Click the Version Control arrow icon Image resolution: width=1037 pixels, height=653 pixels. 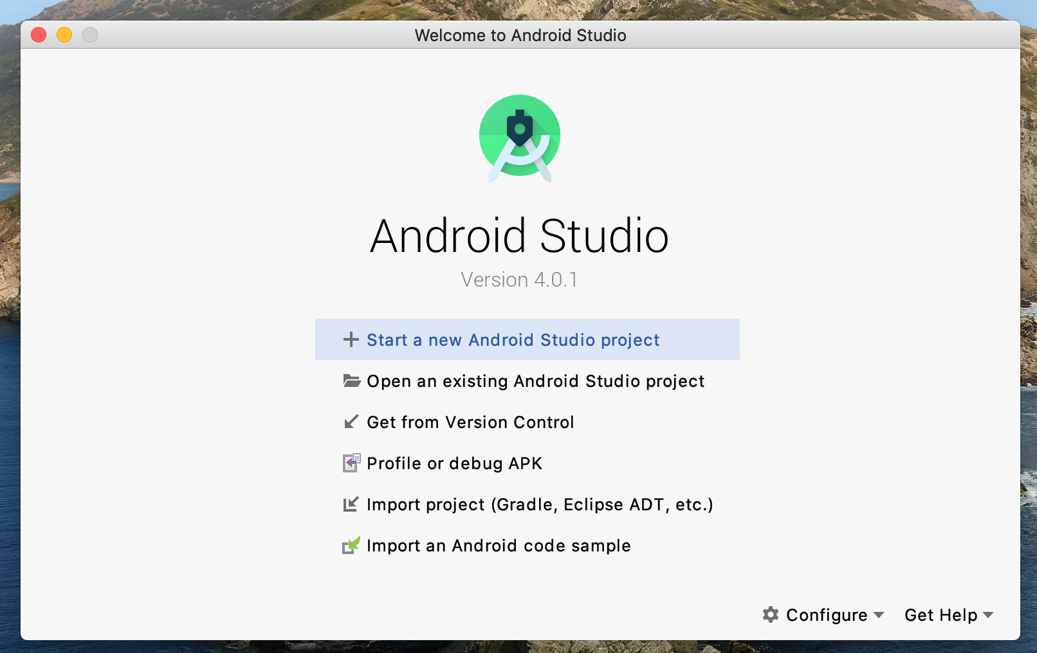pyautogui.click(x=351, y=422)
